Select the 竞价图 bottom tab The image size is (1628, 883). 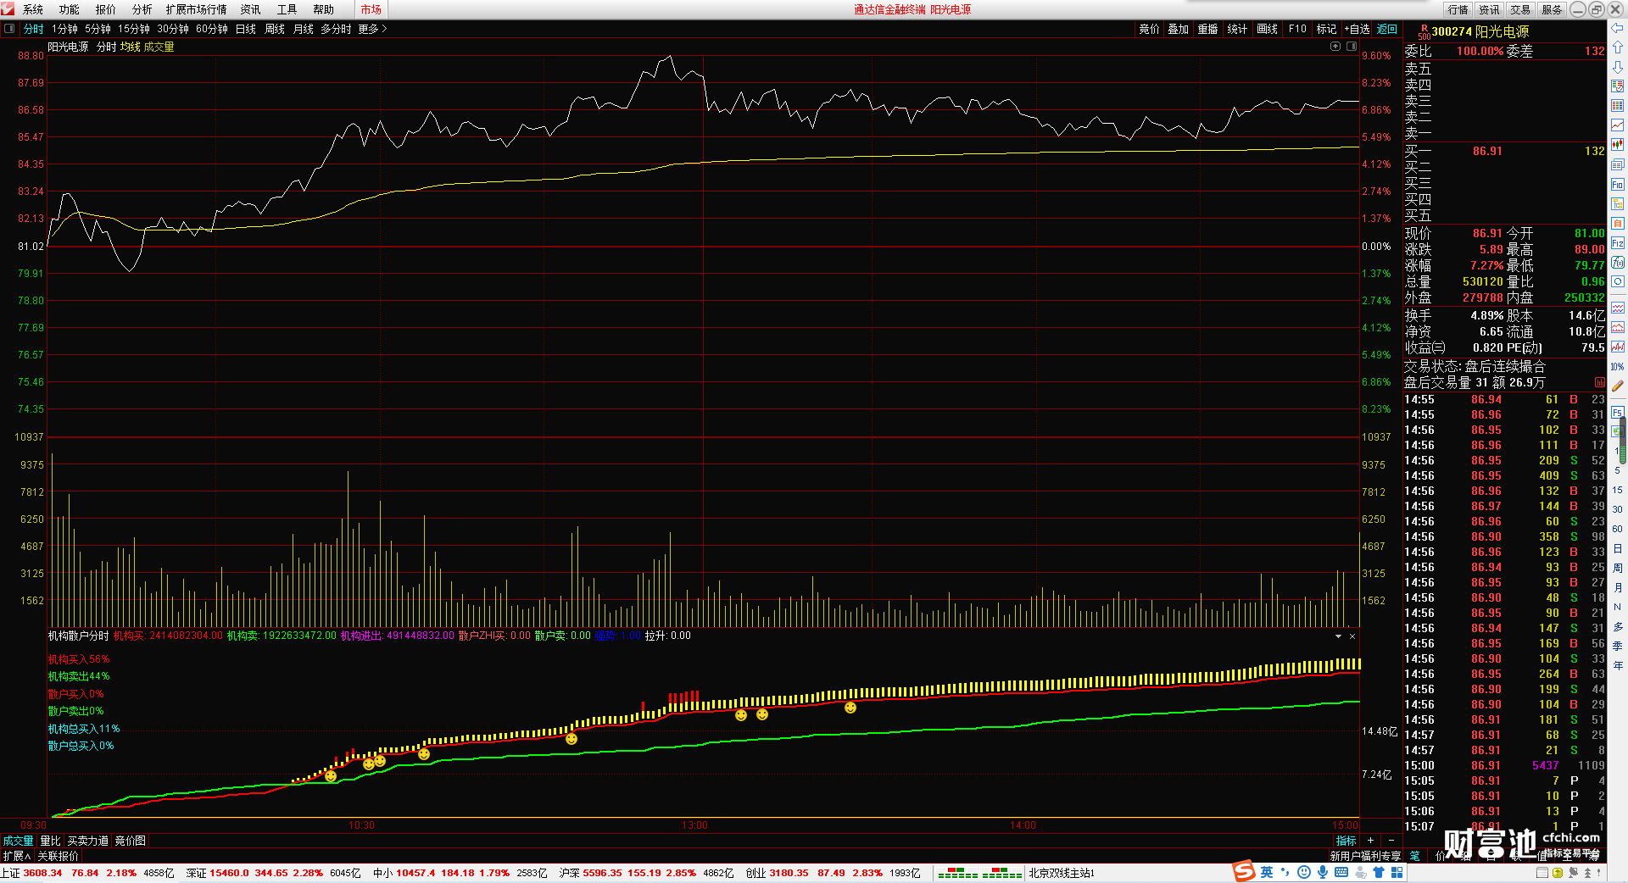coord(131,841)
